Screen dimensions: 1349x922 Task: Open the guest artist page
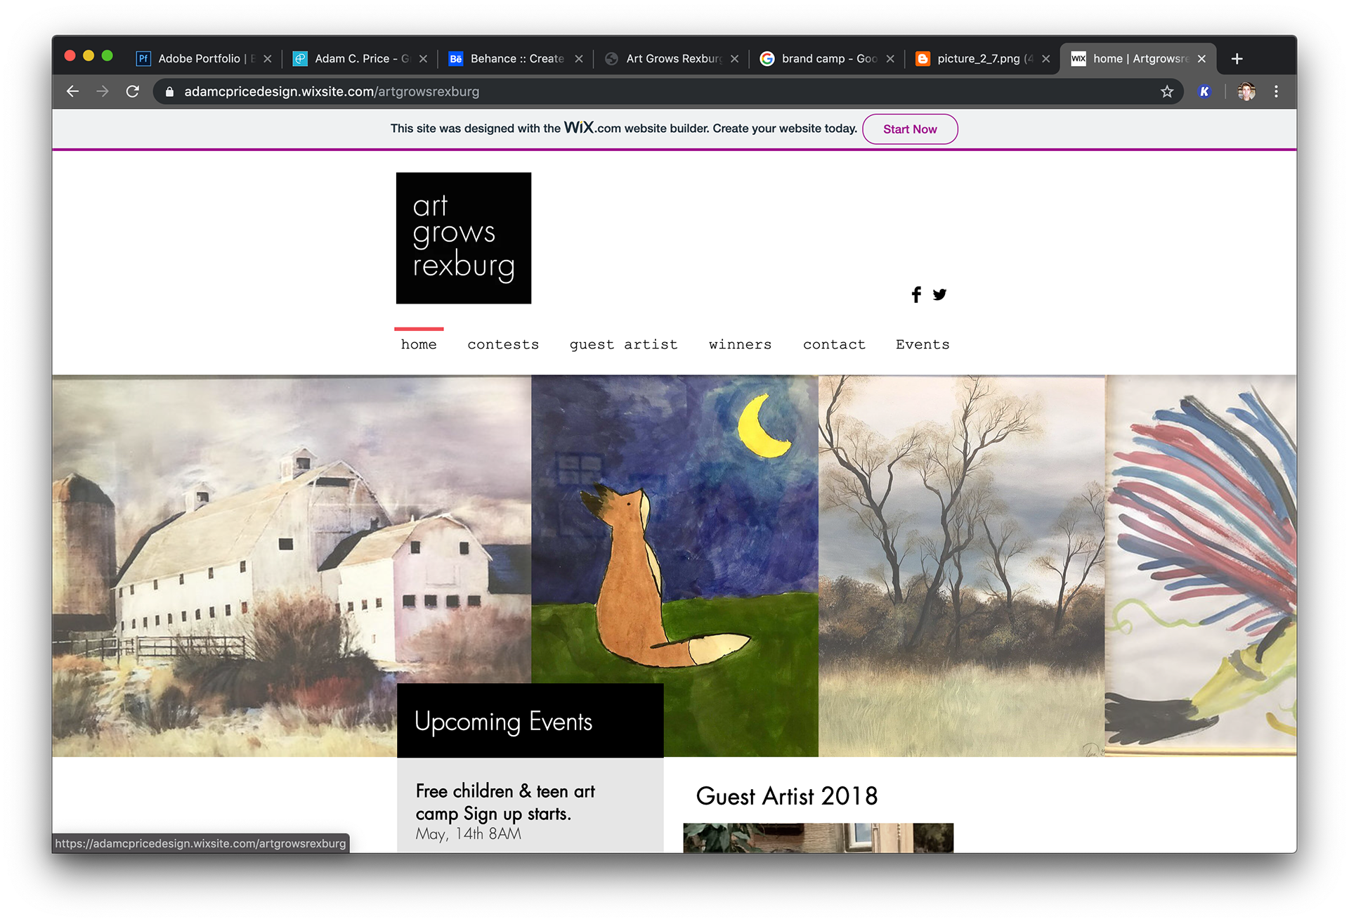(x=623, y=344)
